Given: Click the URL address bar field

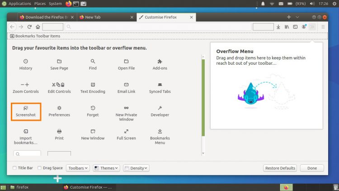Looking at the screenshot, I should point(158,27).
